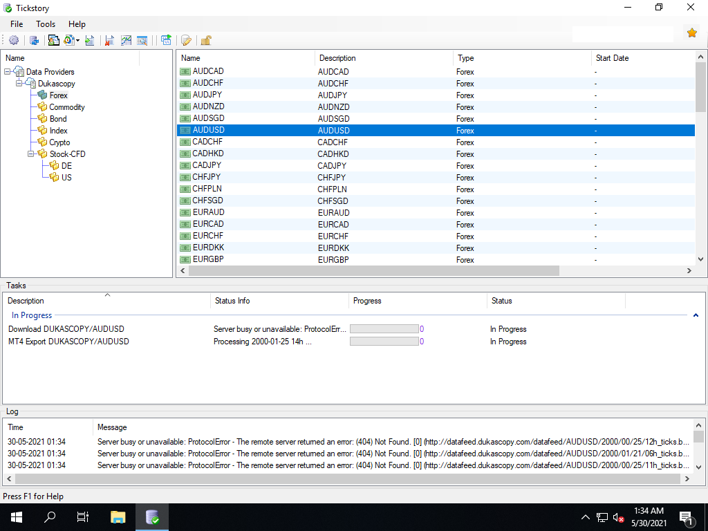Screen dimensions: 708x531
Task: Select the CADCHF symbol row
Action: point(436,142)
